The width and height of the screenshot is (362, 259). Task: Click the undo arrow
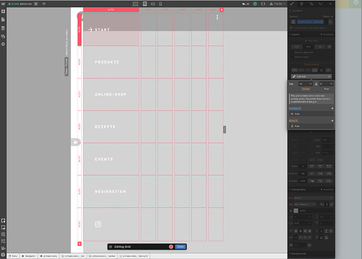tap(243, 4)
